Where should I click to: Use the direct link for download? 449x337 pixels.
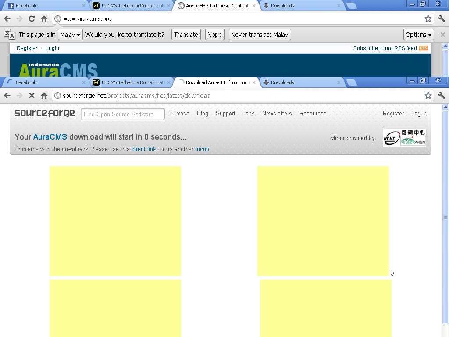click(x=143, y=149)
